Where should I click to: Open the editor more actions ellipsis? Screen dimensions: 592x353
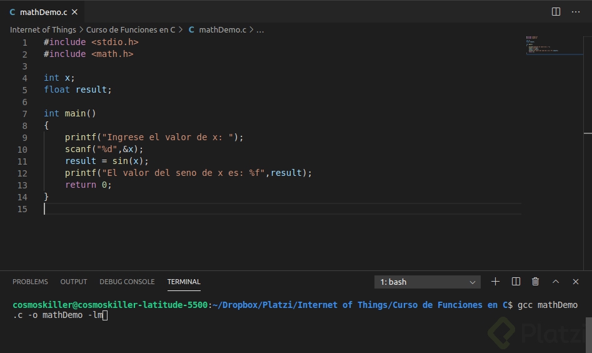[576, 12]
